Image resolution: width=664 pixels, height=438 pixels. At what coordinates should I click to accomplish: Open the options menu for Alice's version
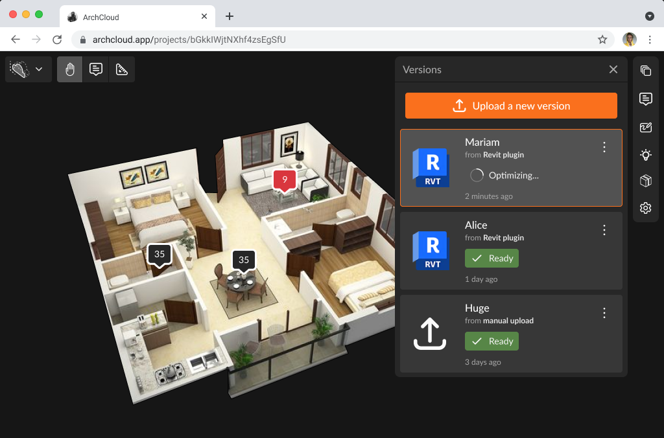(x=604, y=230)
